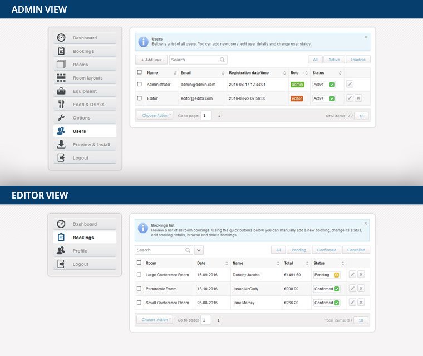Filter bookings by Confirmed
Screen dimensions: 423x356
pos(326,250)
